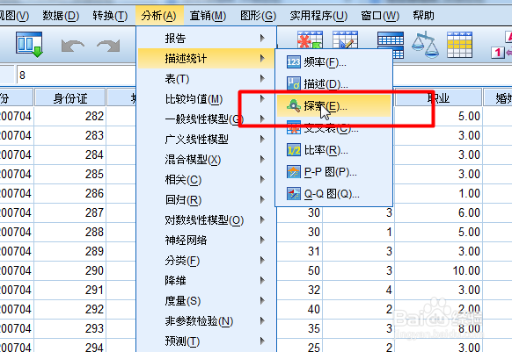Open the 图形(G) menu
Viewport: 512px width, 352px height.
click(258, 15)
